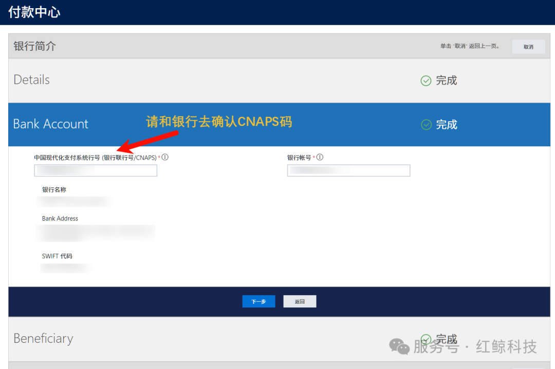Open info icon beside the 银行帐号 label
The width and height of the screenshot is (555, 369).
click(320, 157)
